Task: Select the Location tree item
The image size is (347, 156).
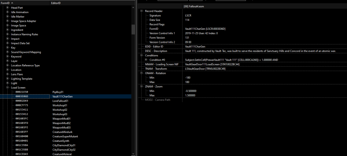Action: (16, 70)
